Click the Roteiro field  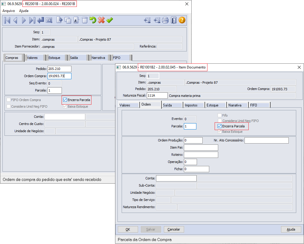[x=201, y=155]
